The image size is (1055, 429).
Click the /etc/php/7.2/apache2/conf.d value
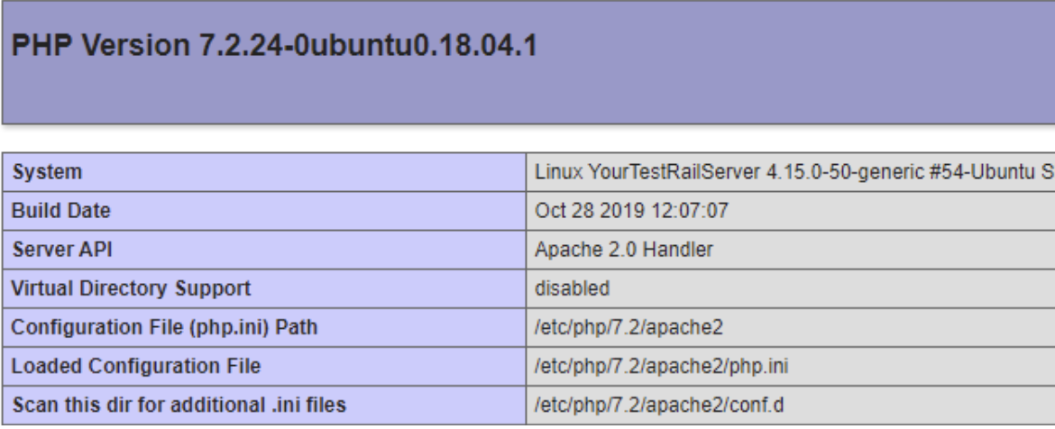(659, 406)
